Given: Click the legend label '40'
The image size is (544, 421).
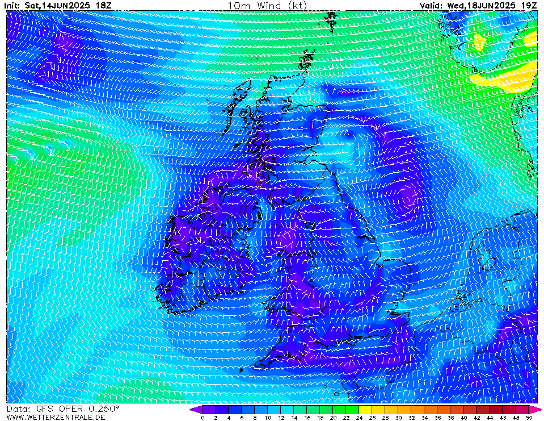Looking at the screenshot, I should (464, 418).
